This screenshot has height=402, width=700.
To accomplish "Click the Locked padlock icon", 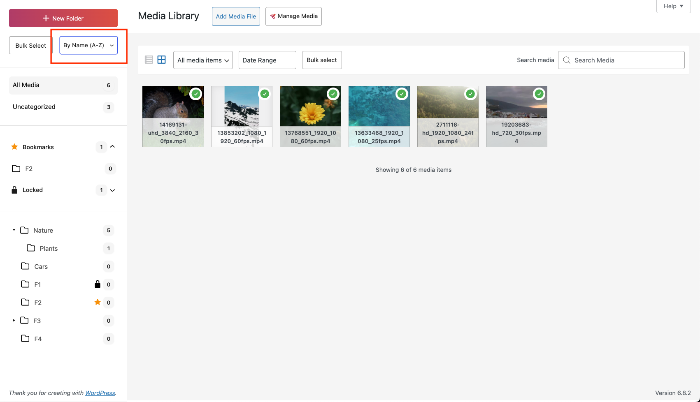I will pyautogui.click(x=14, y=190).
